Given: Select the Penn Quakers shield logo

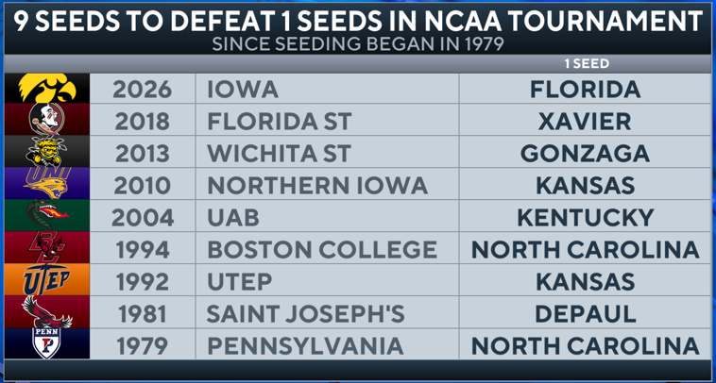Looking at the screenshot, I should (x=50, y=344).
